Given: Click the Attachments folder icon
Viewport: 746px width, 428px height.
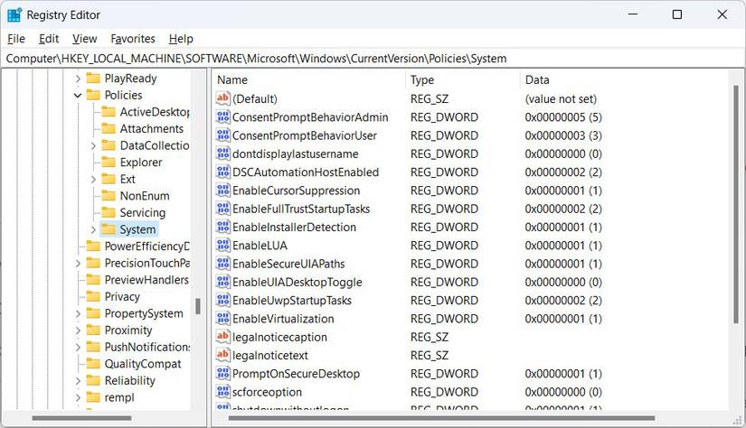Looking at the screenshot, I should 109,129.
